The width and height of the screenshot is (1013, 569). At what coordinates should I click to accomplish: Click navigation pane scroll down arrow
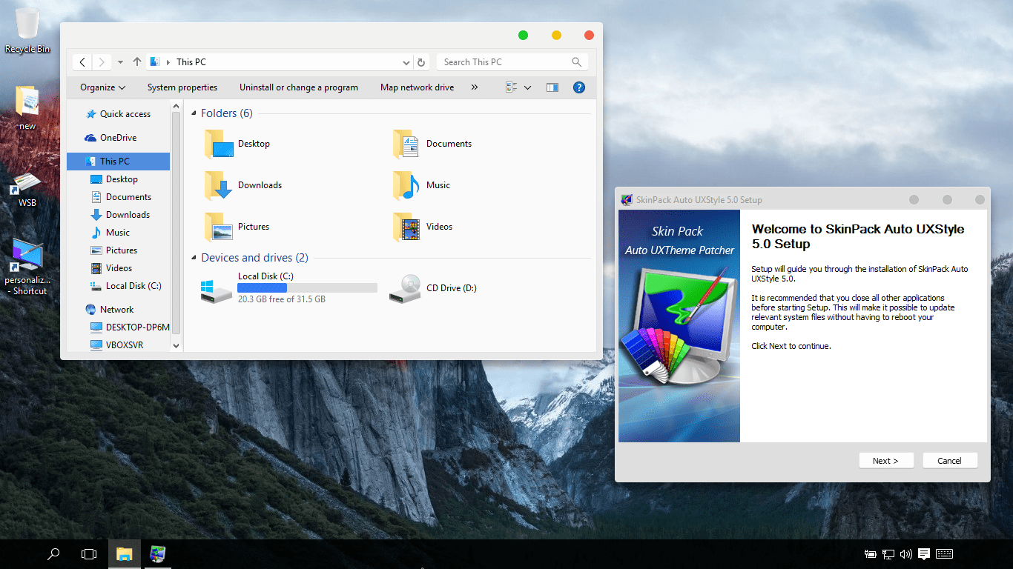(176, 345)
